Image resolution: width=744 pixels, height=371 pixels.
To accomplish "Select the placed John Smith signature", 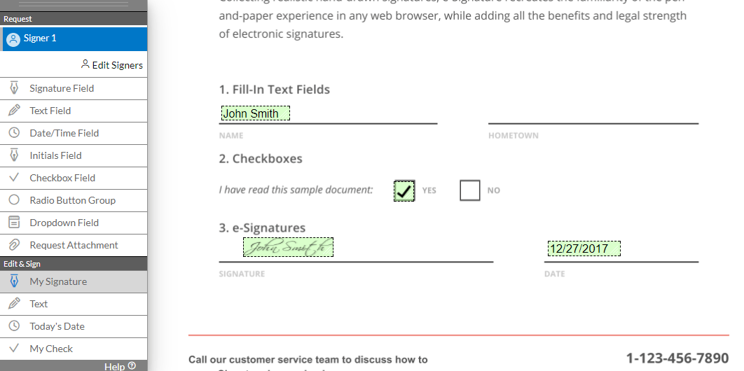I will [288, 247].
